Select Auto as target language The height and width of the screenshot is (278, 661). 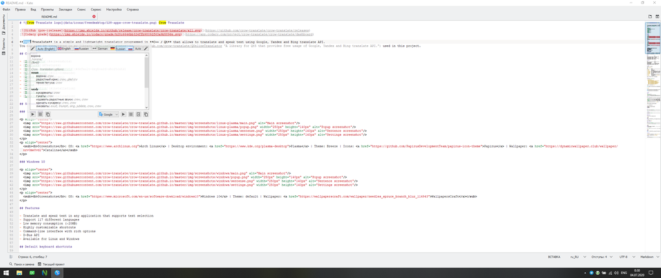(x=138, y=48)
